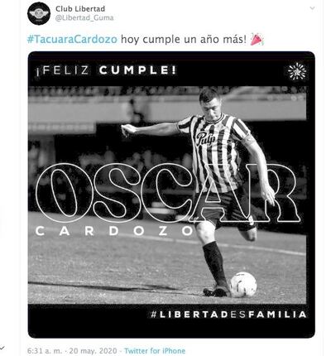Open the Twitter for iPhone source link
Viewport: 331px width, 356px height.
[155, 351]
